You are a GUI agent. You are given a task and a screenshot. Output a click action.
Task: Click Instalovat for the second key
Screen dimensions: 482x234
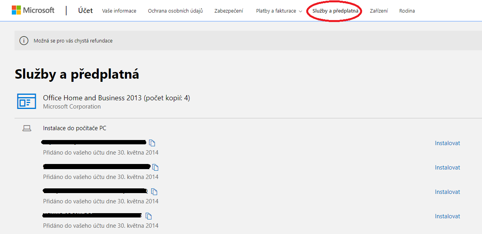click(447, 168)
